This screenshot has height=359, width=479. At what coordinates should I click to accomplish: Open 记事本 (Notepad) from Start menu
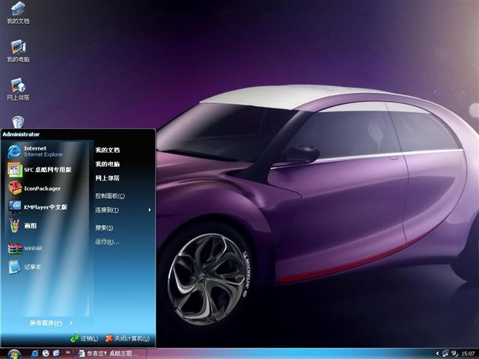coord(31,266)
